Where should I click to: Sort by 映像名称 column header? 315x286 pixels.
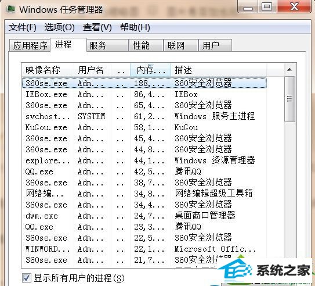point(48,70)
